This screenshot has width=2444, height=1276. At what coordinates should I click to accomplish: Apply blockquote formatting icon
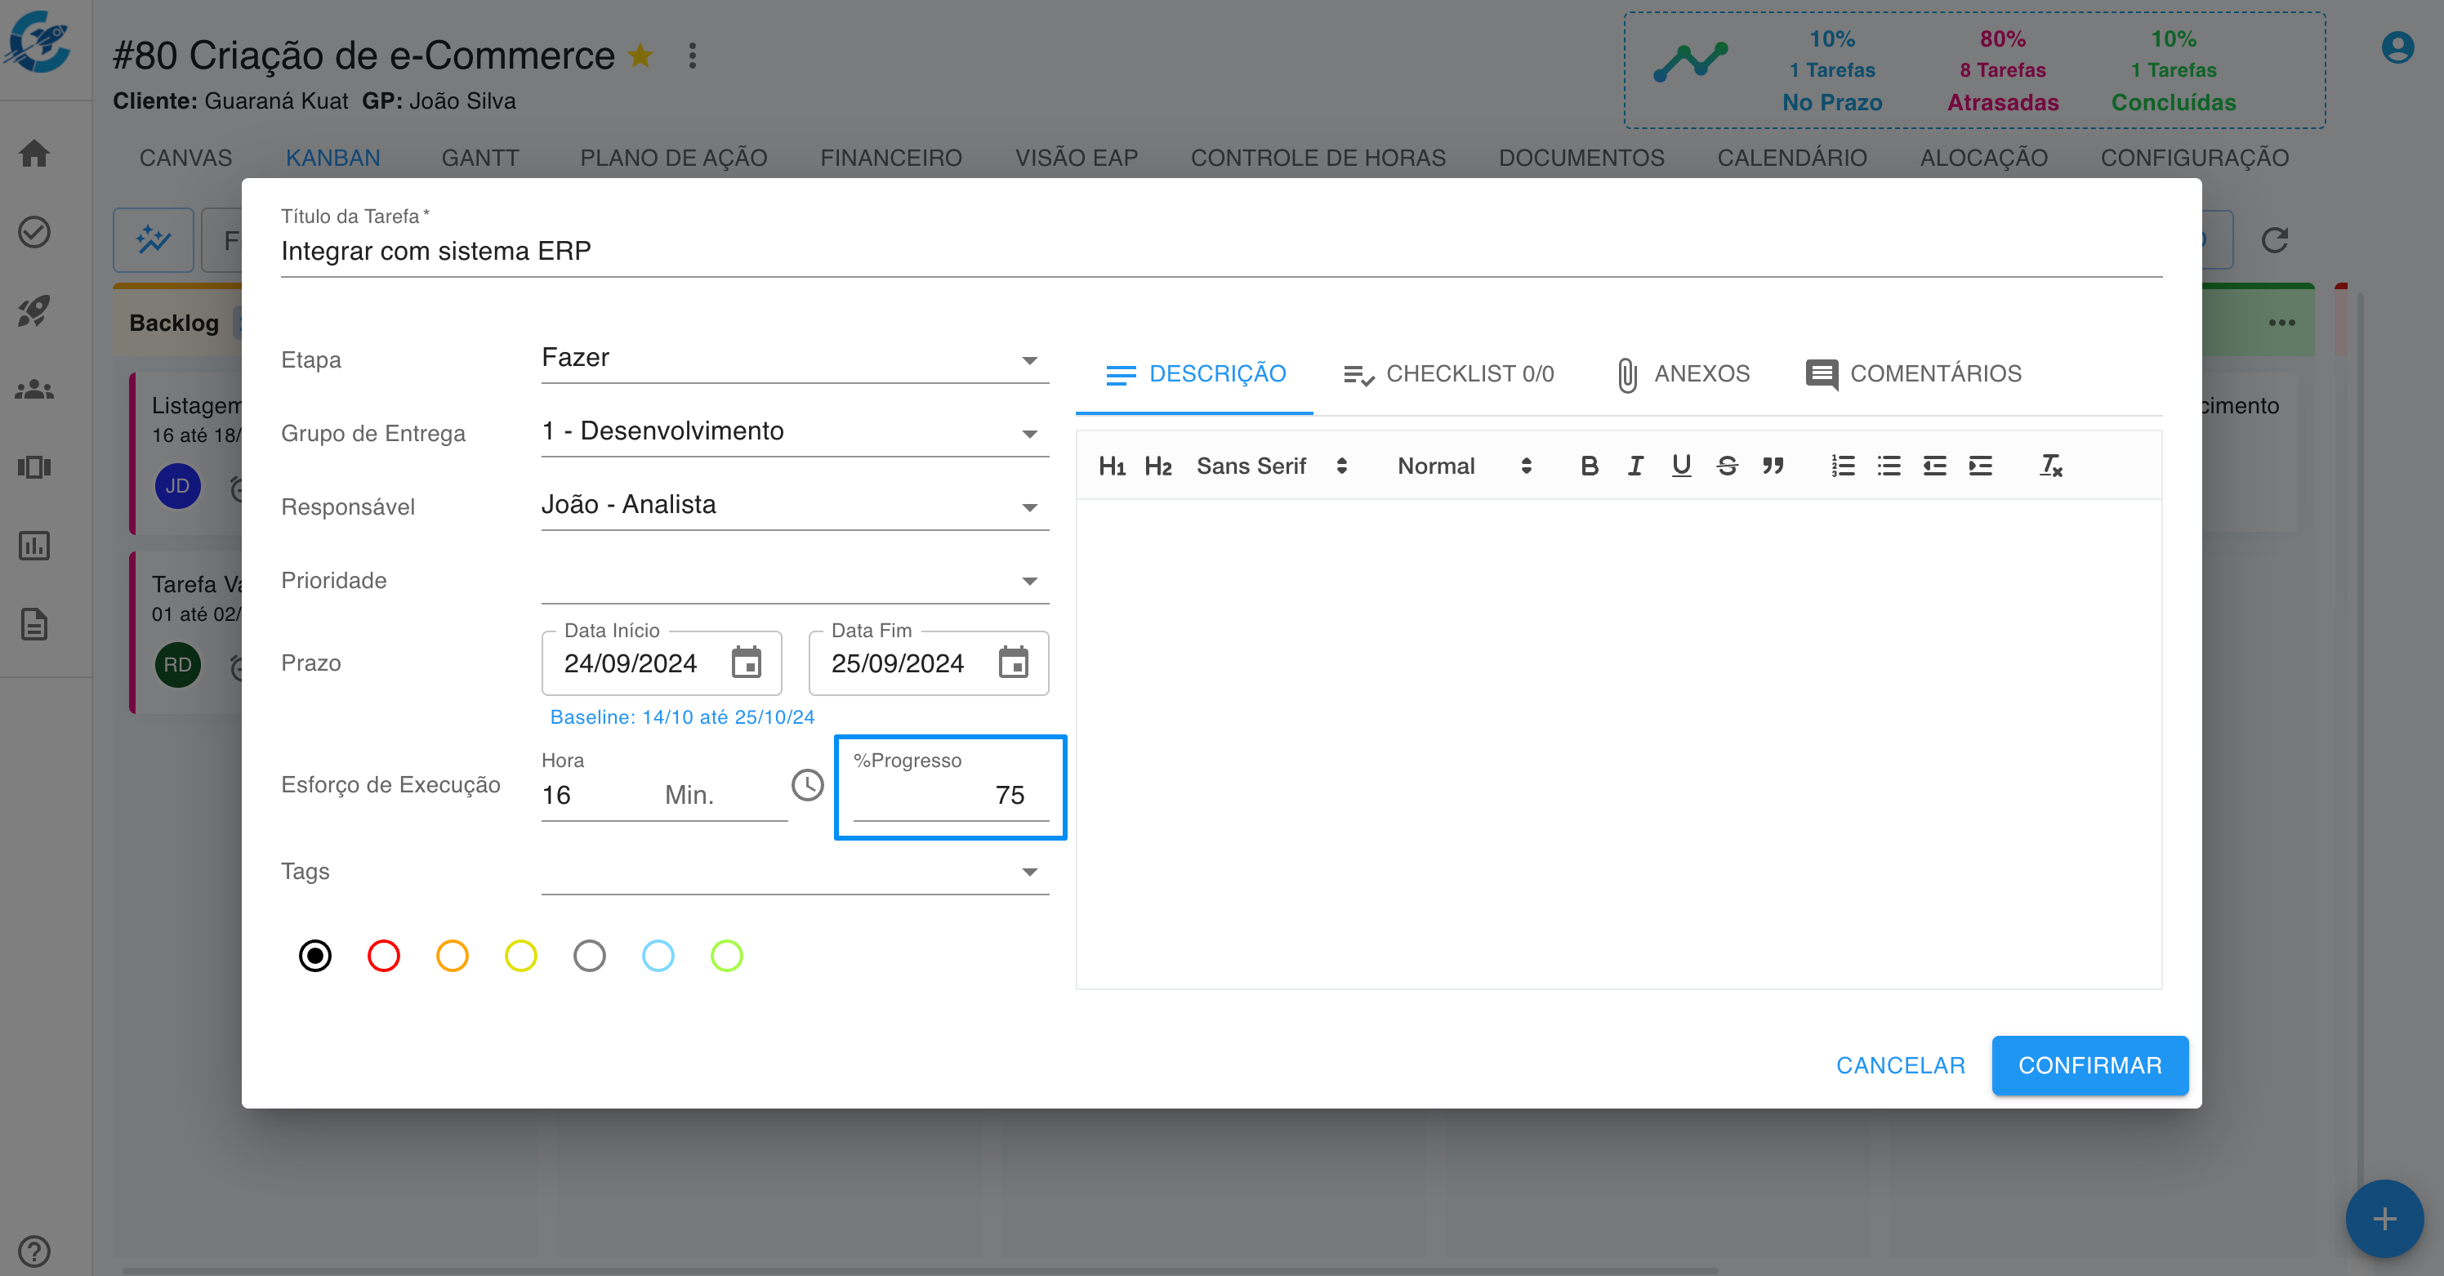1773,466
